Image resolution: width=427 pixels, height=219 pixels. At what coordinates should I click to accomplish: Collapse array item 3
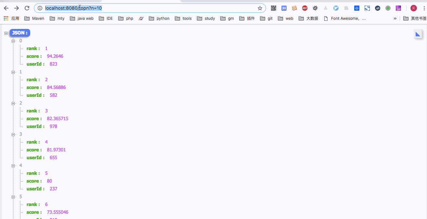pos(13,135)
